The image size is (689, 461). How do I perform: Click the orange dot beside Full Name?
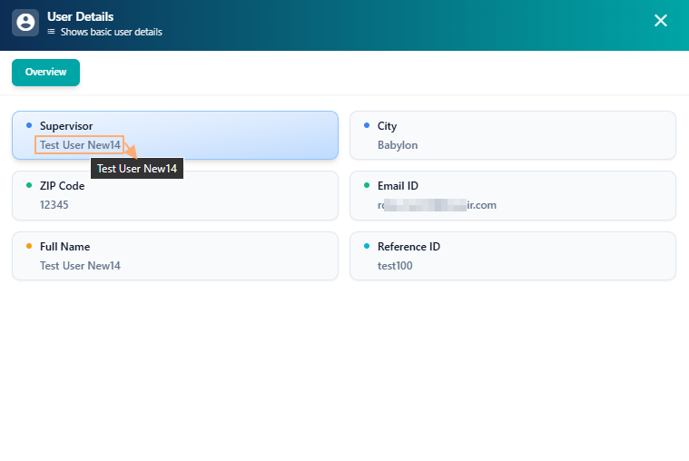point(29,246)
